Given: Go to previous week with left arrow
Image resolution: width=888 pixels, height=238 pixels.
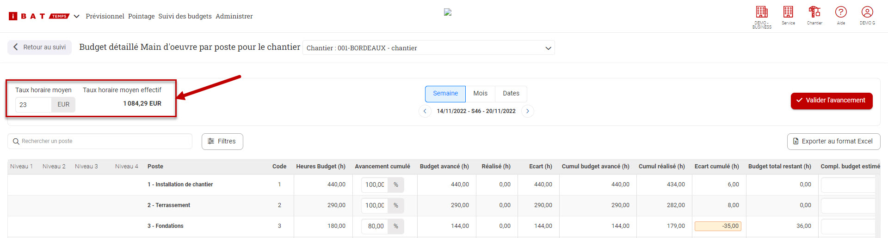Looking at the screenshot, I should 425,111.
